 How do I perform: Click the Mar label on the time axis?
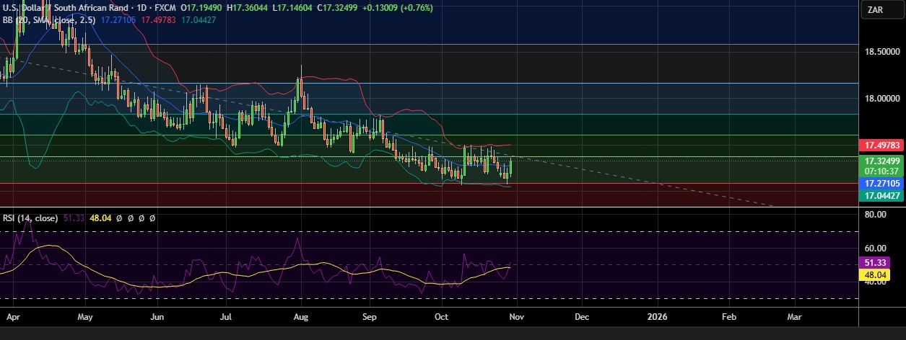tap(795, 316)
